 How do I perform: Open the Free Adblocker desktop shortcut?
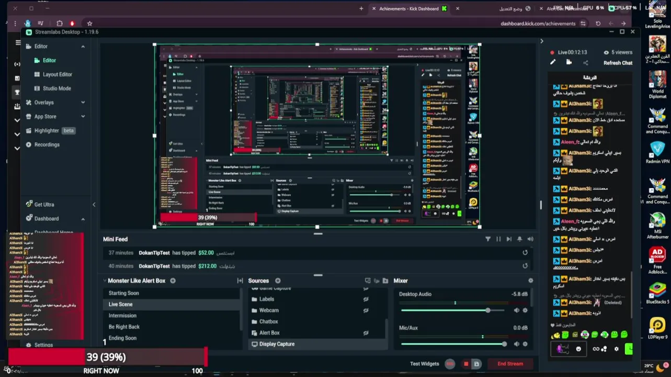[657, 260]
